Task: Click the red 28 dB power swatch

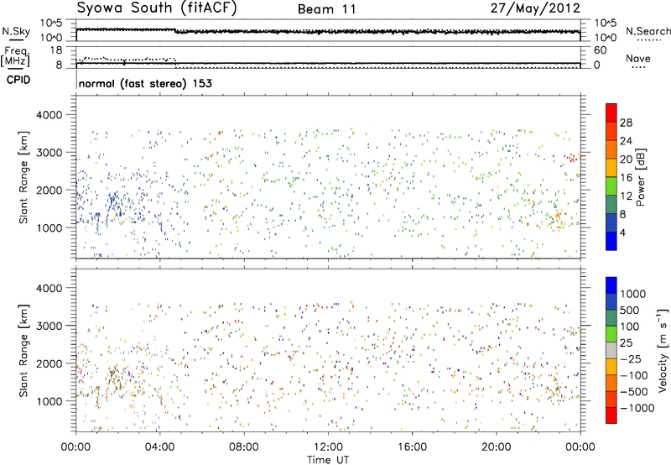Action: [x=611, y=112]
